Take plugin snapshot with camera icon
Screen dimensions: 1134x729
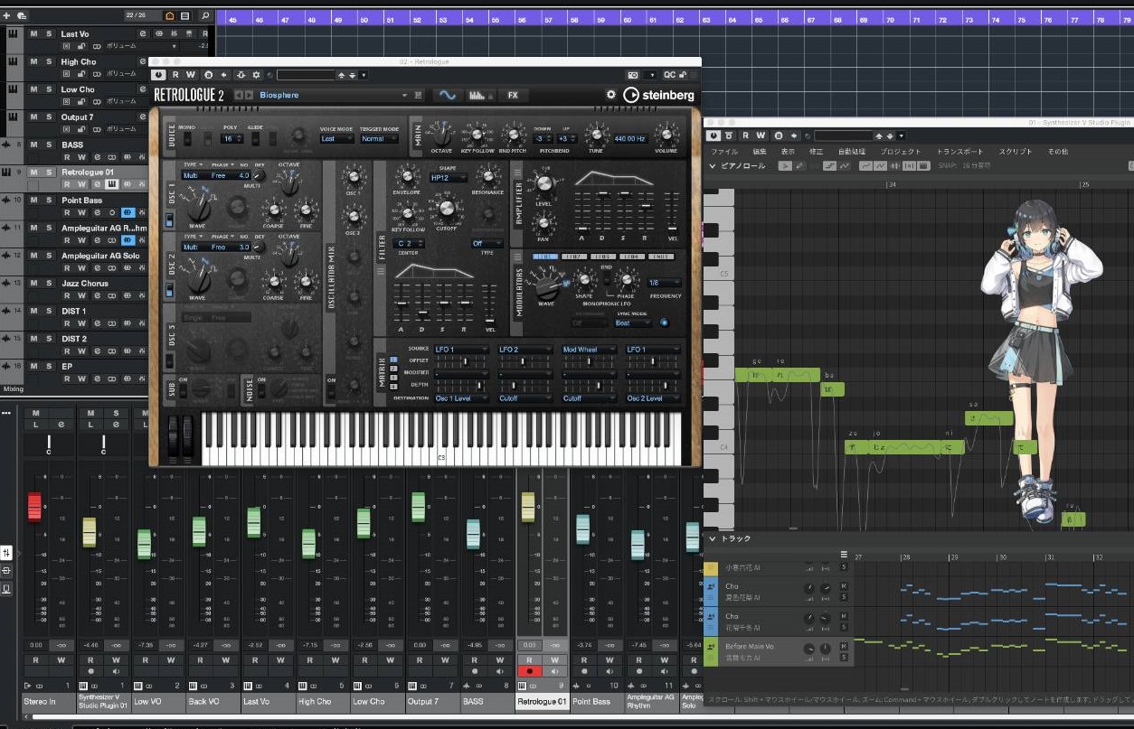coord(633,75)
